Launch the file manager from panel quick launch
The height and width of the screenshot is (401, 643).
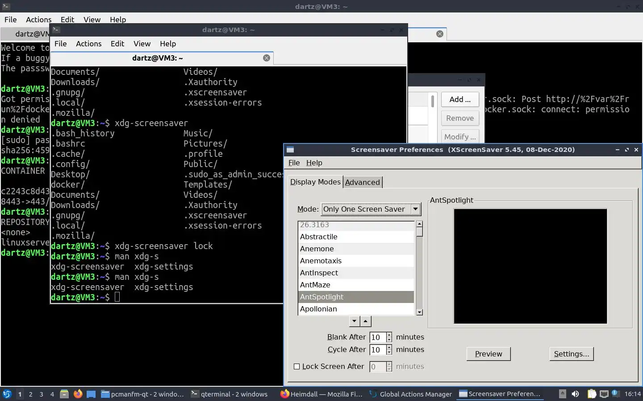tap(64, 394)
